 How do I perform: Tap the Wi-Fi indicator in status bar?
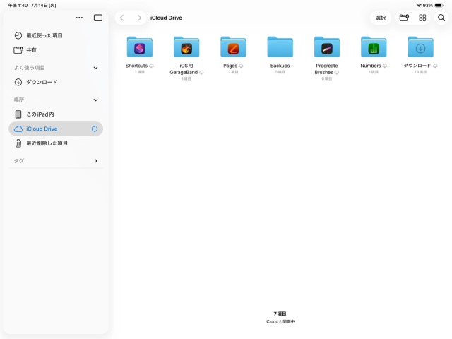[x=419, y=5]
